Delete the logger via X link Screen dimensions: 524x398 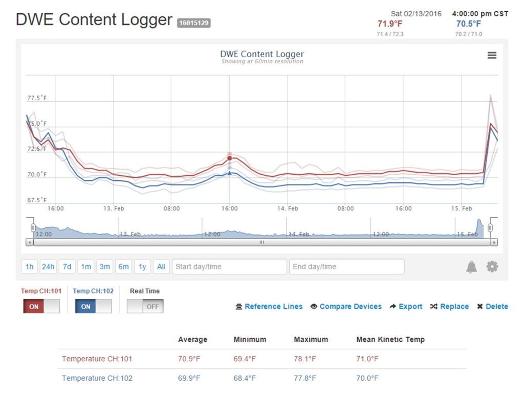[492, 307]
